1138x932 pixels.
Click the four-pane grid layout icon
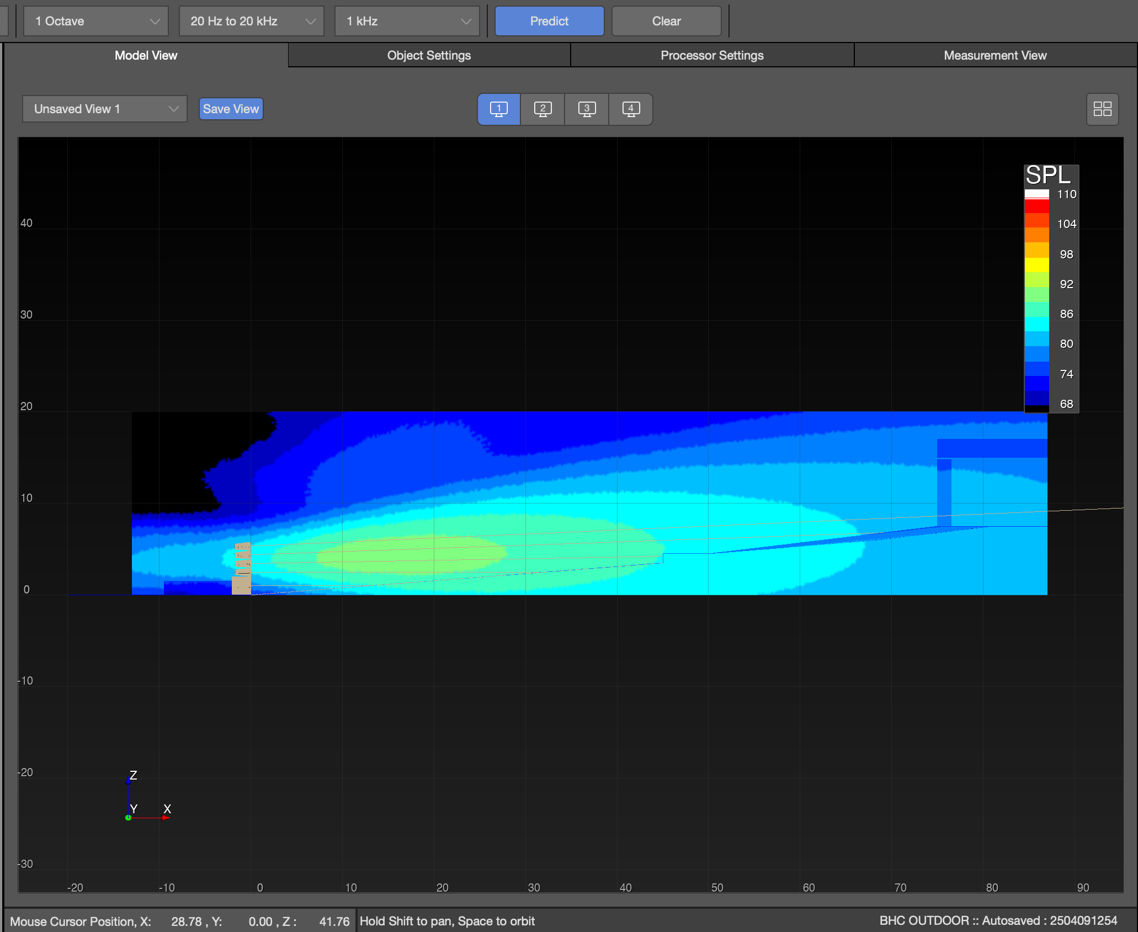[1102, 109]
